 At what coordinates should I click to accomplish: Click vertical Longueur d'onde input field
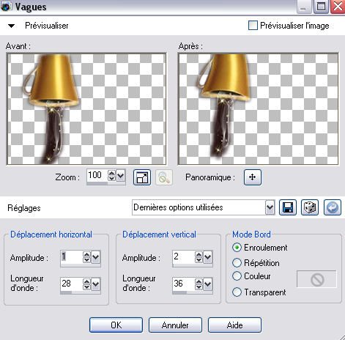click(184, 284)
